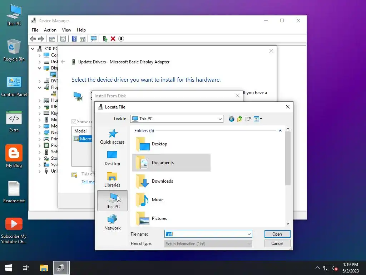Close the Install From Disk dialog
The height and width of the screenshot is (275, 366).
(x=238, y=96)
